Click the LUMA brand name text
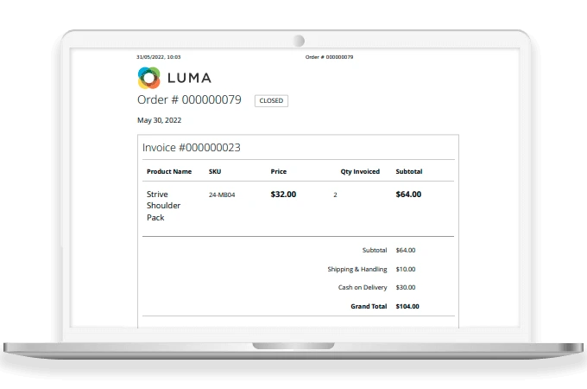The height and width of the screenshot is (389, 587). 189,78
